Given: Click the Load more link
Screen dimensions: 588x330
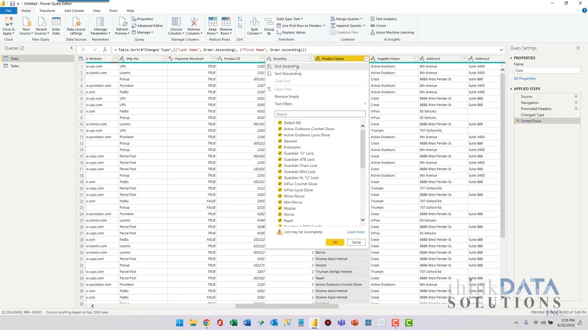Looking at the screenshot, I should [356, 232].
